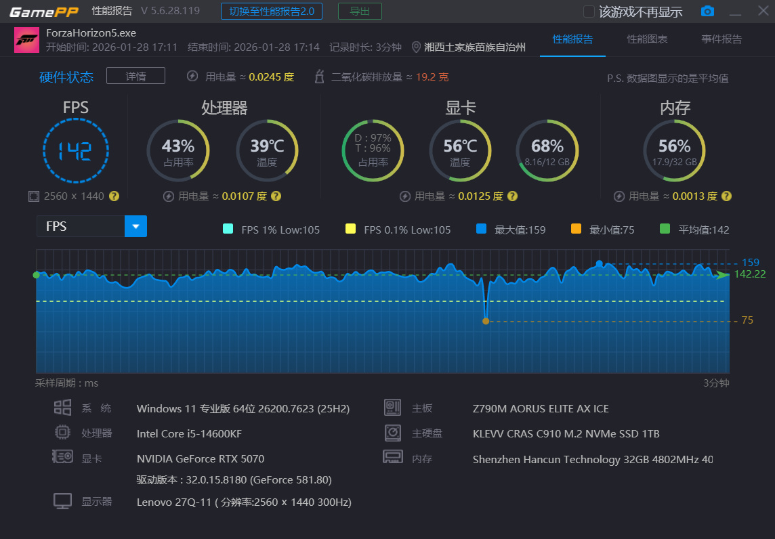Viewport: 775px width, 539px height.
Task: Click the NVIDIA GeForce RTX 5070 text
Action: [x=200, y=459]
